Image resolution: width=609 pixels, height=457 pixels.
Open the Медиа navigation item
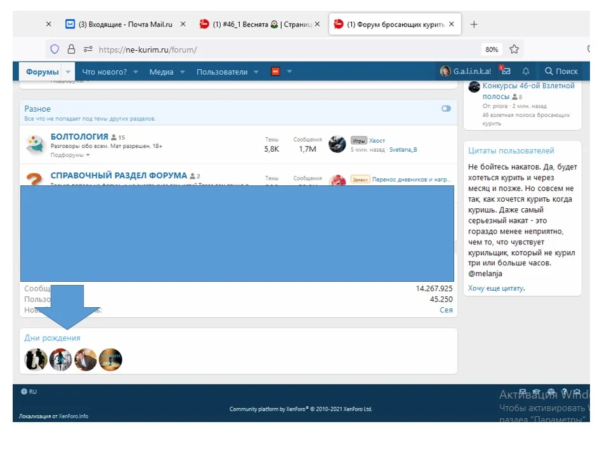161,72
